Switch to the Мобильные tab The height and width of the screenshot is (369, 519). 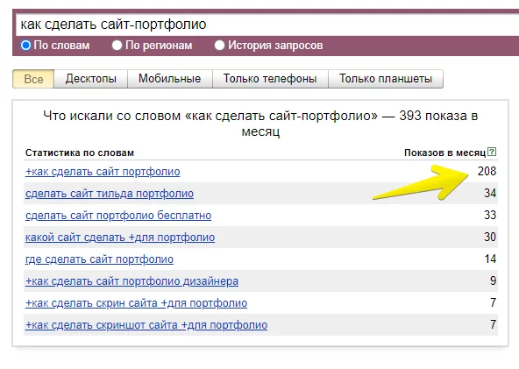coord(170,79)
